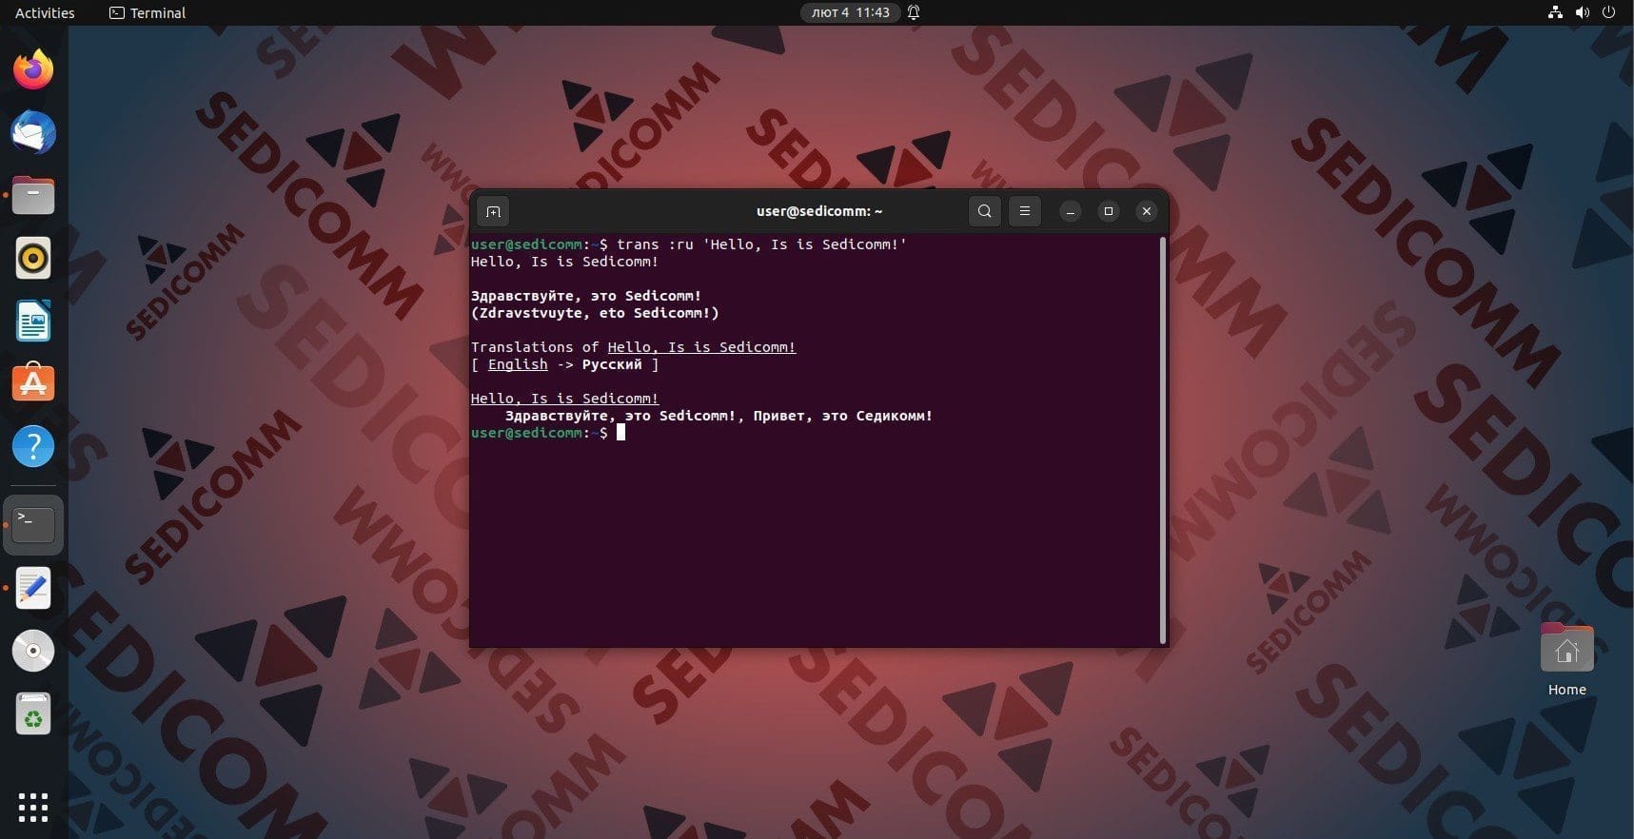Viewport: 1634px width, 839px height.
Task: Open the terminal hamburger menu
Action: (x=1025, y=211)
